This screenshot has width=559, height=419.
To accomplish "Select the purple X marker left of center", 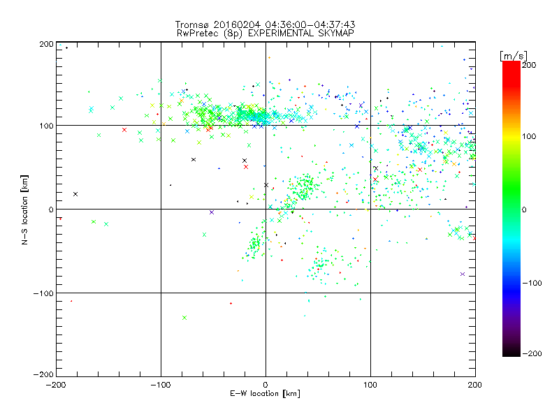I will point(212,212).
